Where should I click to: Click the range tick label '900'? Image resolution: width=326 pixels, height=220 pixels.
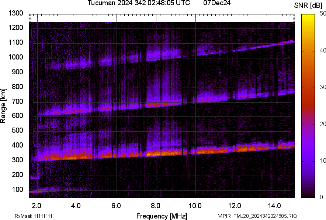coord(17,72)
